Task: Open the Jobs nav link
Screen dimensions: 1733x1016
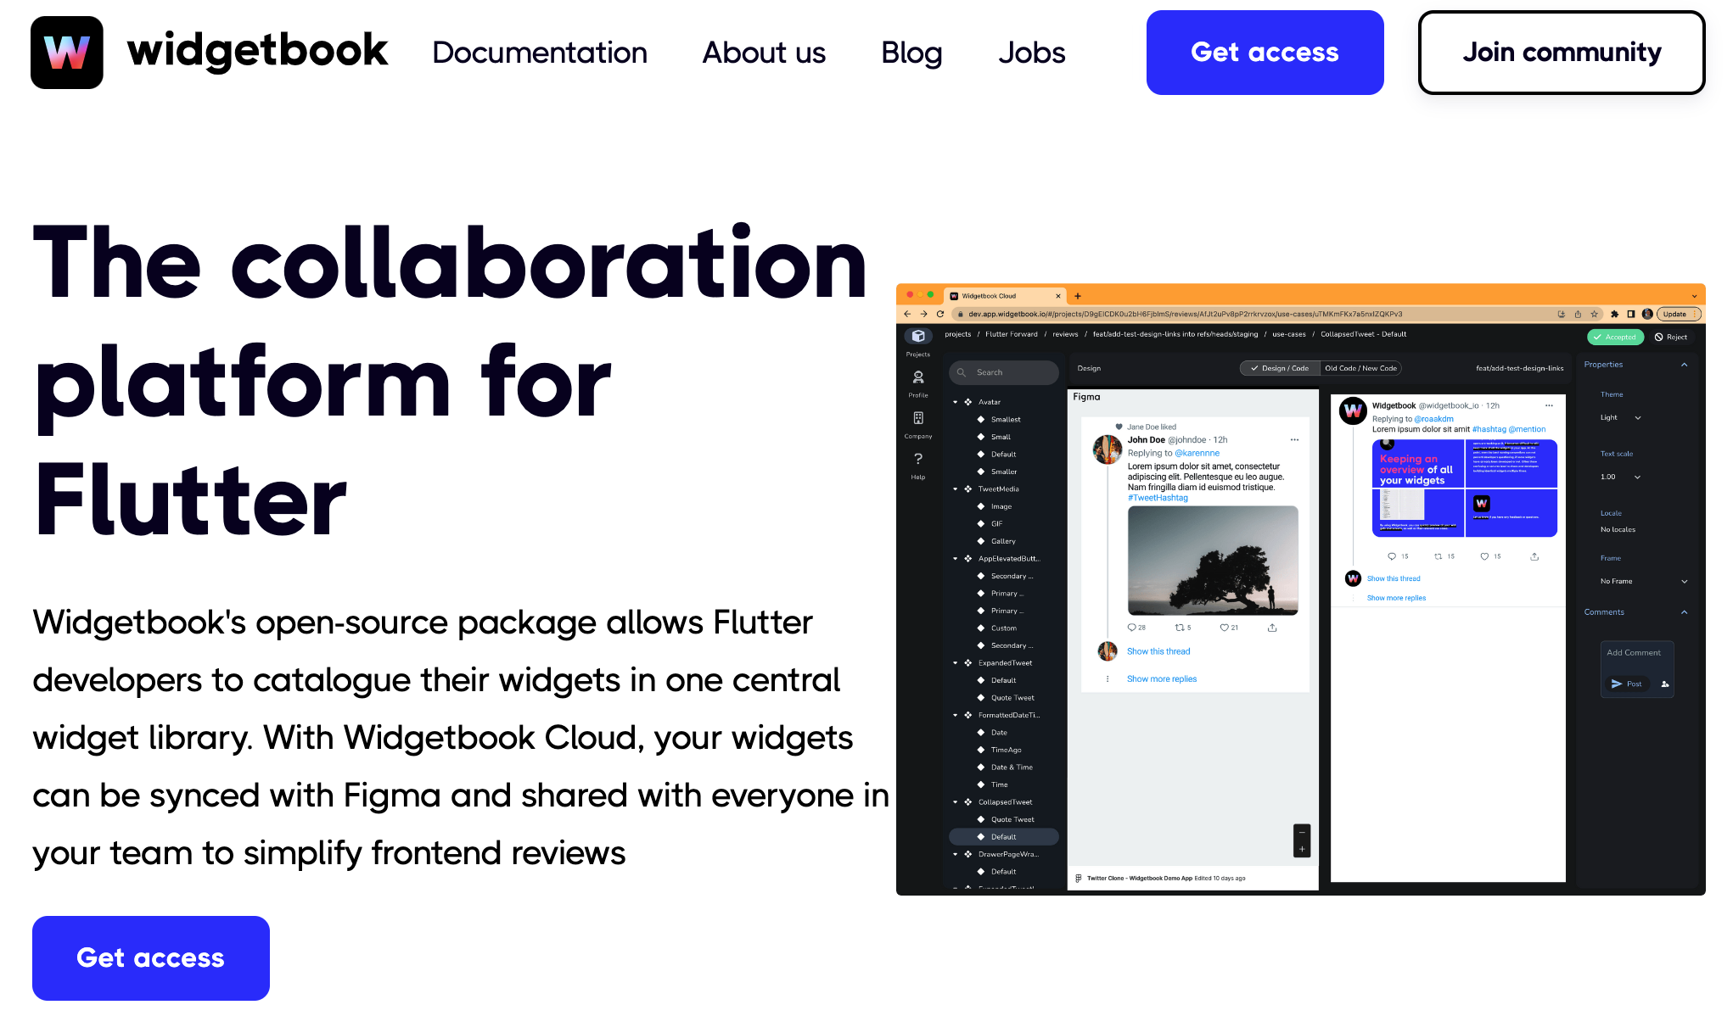Action: 1031,53
